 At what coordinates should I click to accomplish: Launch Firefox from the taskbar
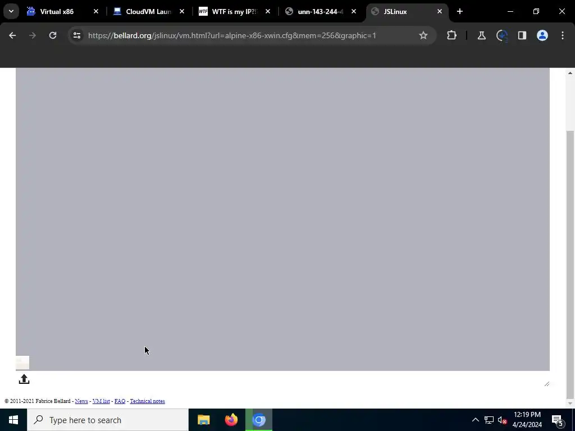pos(231,420)
